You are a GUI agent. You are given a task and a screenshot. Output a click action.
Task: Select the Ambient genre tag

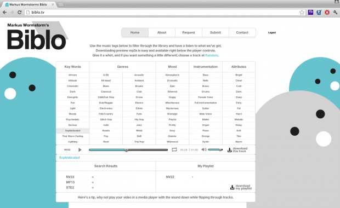[139, 80]
